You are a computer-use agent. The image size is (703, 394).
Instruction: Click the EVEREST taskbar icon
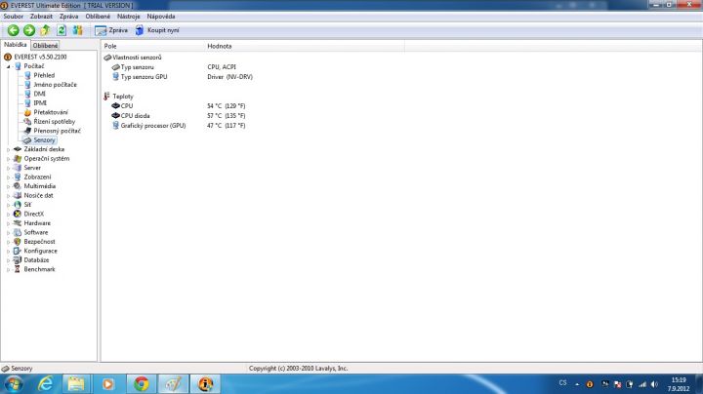click(x=205, y=384)
